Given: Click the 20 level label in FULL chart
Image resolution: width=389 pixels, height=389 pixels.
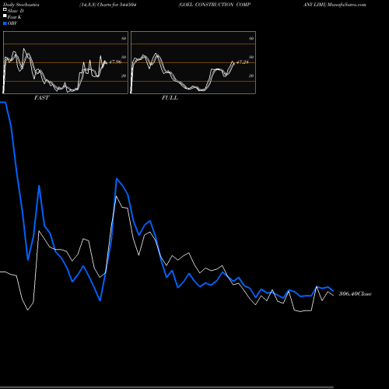Looking at the screenshot, I should 251,75.
